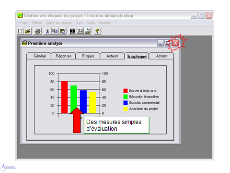The width and height of the screenshot is (230, 173).
Task: Switch to the Réponses tab
Action: [63, 56]
